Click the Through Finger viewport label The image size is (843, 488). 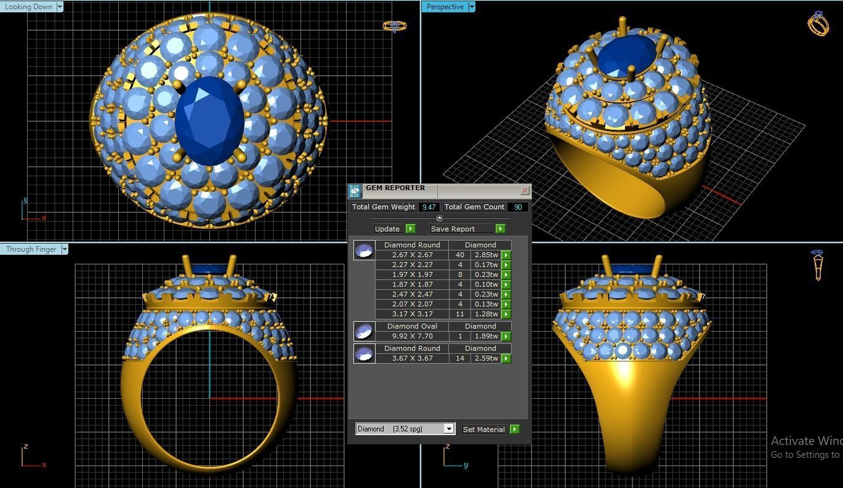click(x=31, y=249)
